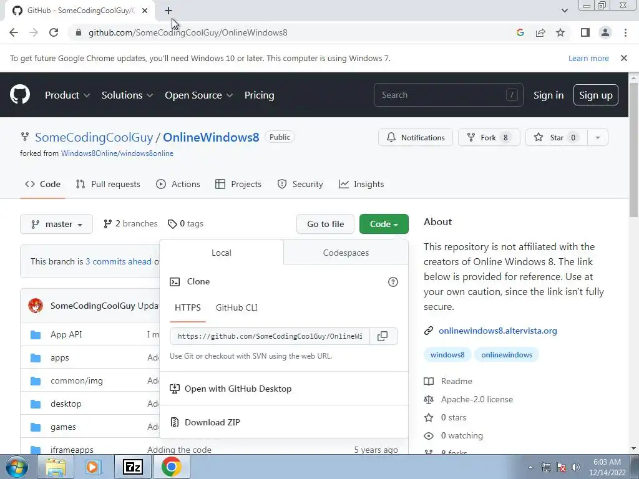Switch to the Actions tab
Image resolution: width=639 pixels, height=479 pixels.
click(x=178, y=184)
